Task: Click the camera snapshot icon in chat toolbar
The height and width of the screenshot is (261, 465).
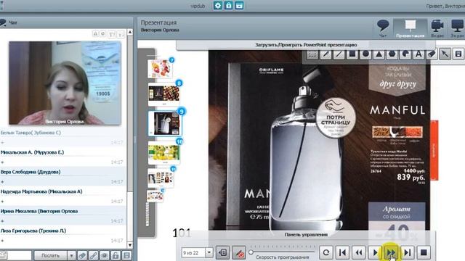Action: [105, 255]
